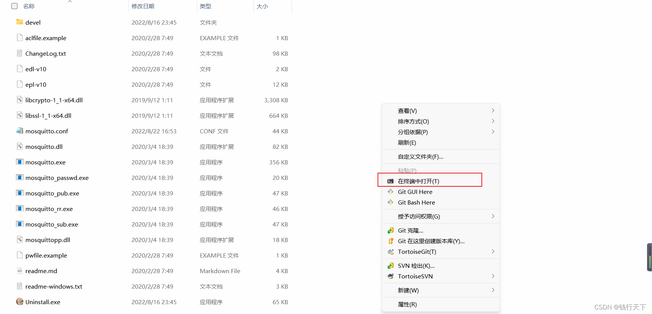This screenshot has height=314, width=652.
Task: Click the mosquitto_pub.exe application icon
Action: click(x=20, y=193)
